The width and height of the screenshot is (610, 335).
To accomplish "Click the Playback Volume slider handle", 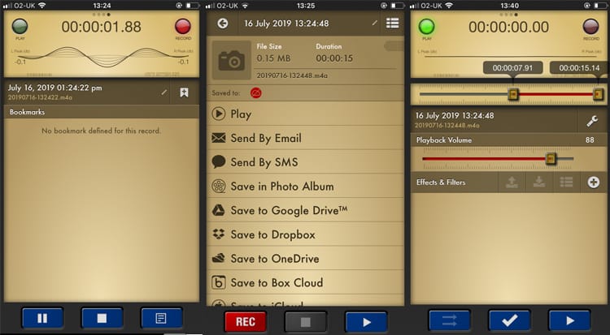I will point(551,159).
